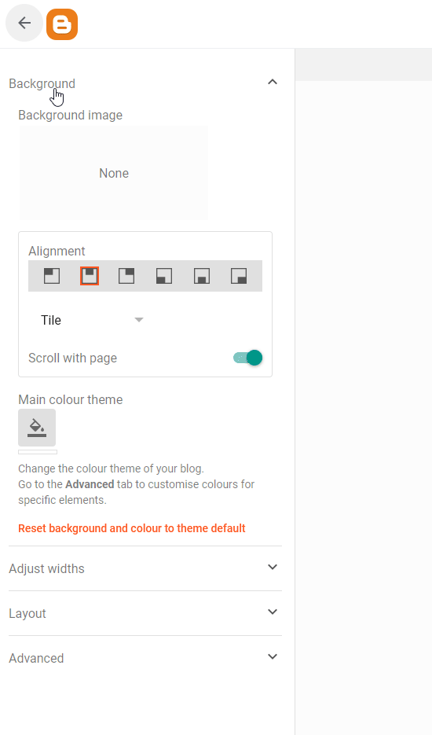
Task: Select bottom-left background alignment icon
Action: [164, 276]
